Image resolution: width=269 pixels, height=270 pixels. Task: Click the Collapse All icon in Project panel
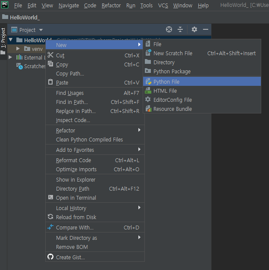click(x=180, y=29)
